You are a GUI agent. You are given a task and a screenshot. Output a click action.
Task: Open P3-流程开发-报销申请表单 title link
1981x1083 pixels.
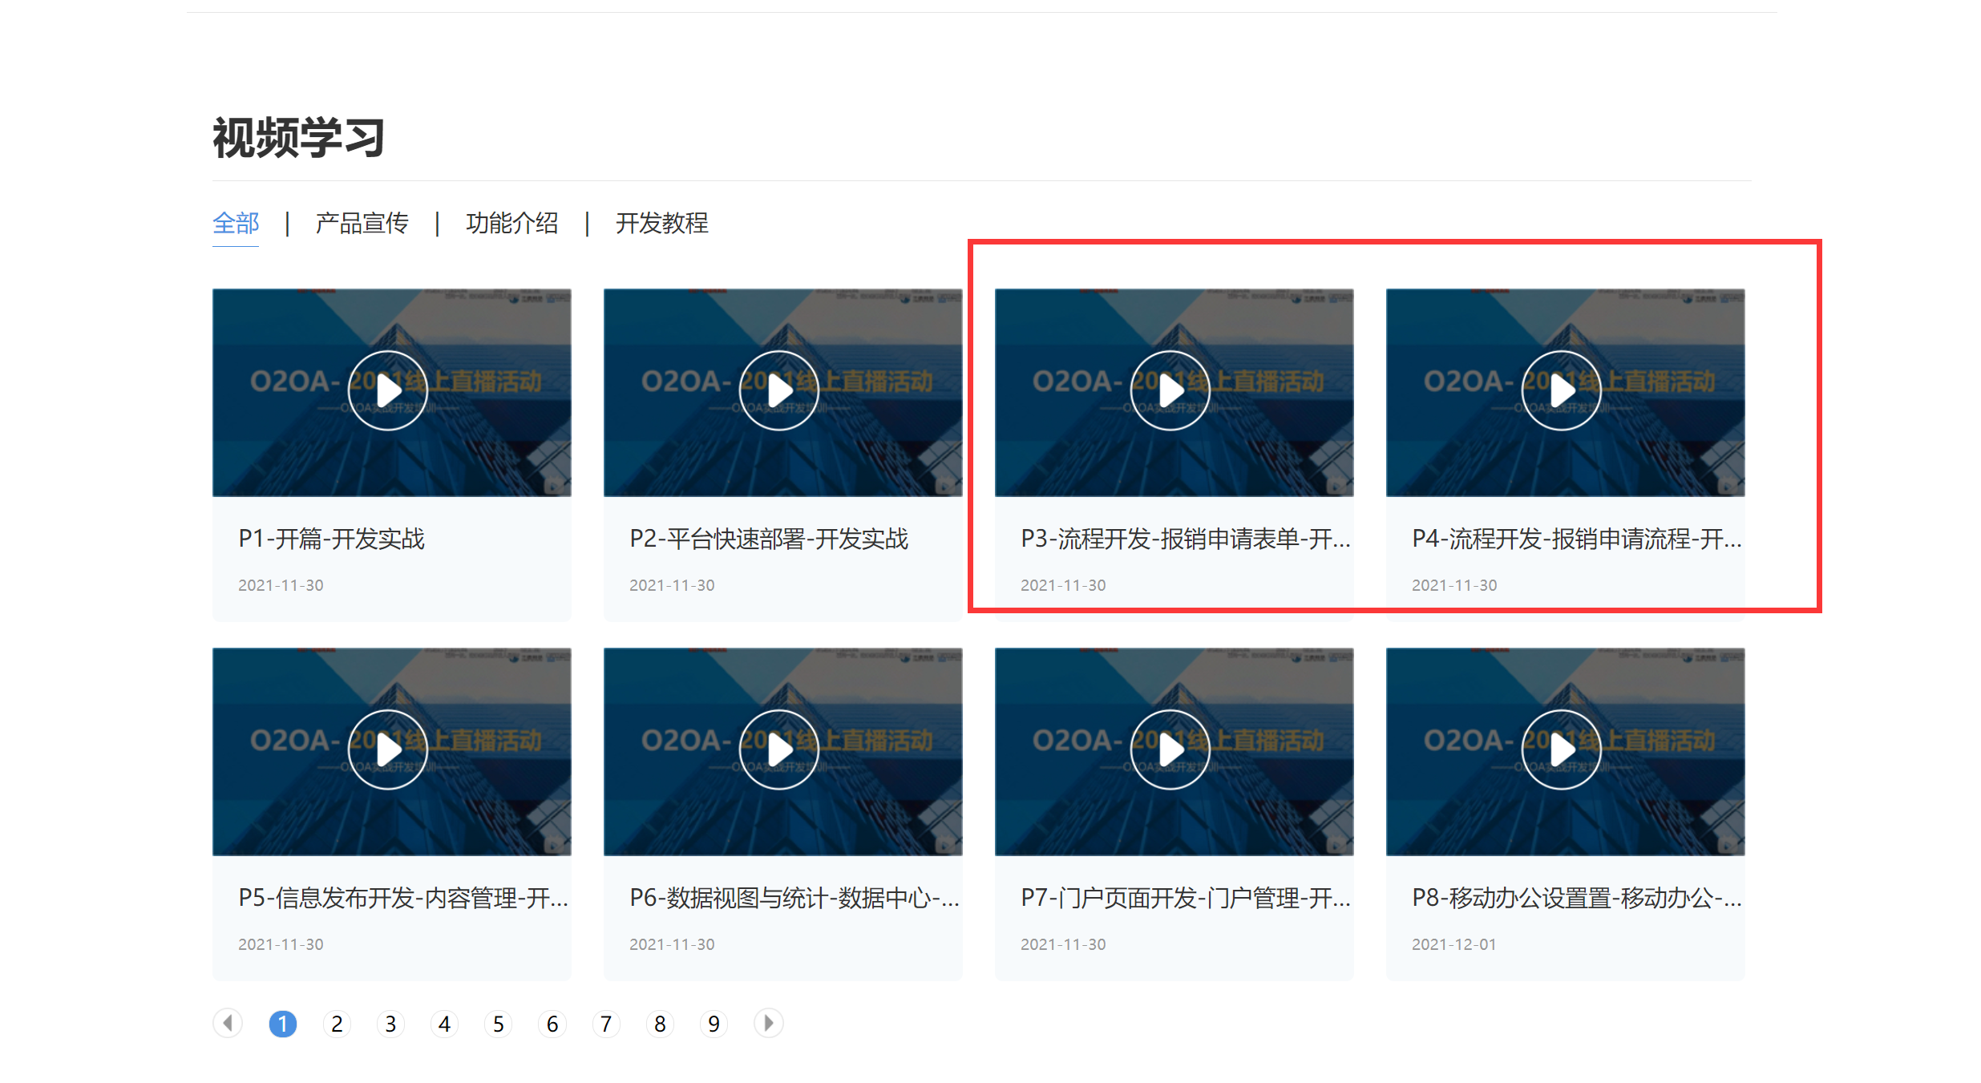point(1185,539)
